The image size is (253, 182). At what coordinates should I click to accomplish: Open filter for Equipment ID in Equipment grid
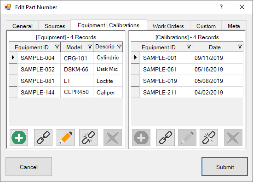pyautogui.click(x=57, y=47)
